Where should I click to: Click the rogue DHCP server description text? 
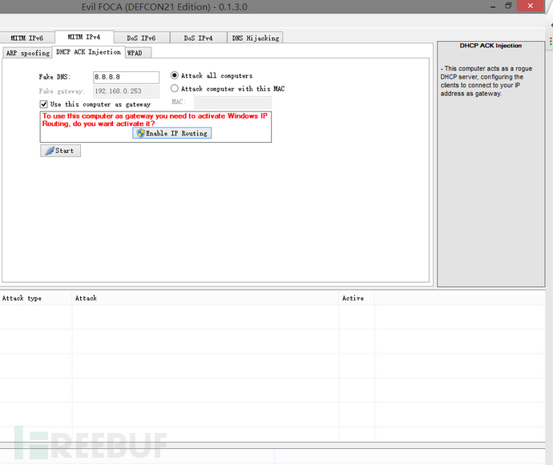coord(486,81)
